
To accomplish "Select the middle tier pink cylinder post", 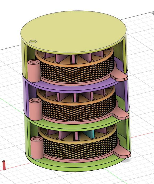I will coord(35,109).
